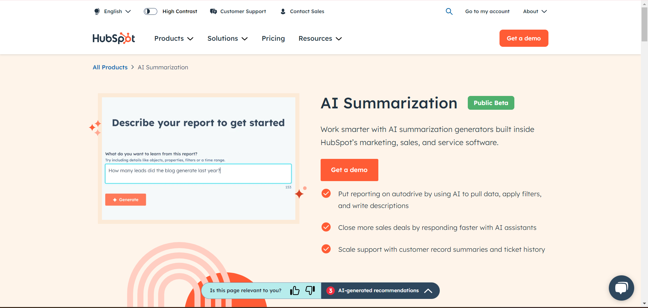Open search with the magnifier icon

[449, 11]
